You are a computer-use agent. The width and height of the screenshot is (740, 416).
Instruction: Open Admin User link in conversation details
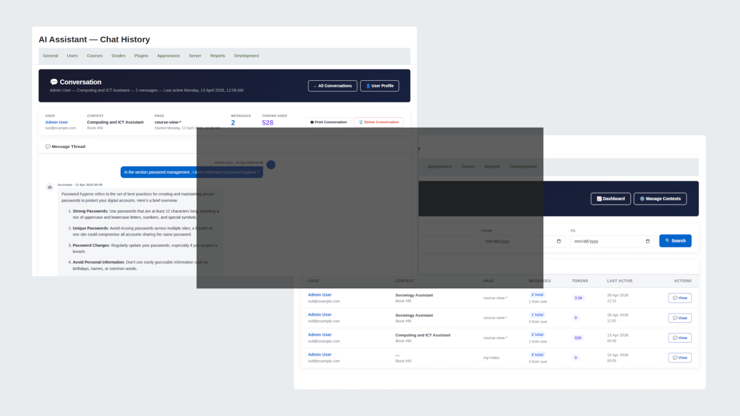tap(57, 122)
